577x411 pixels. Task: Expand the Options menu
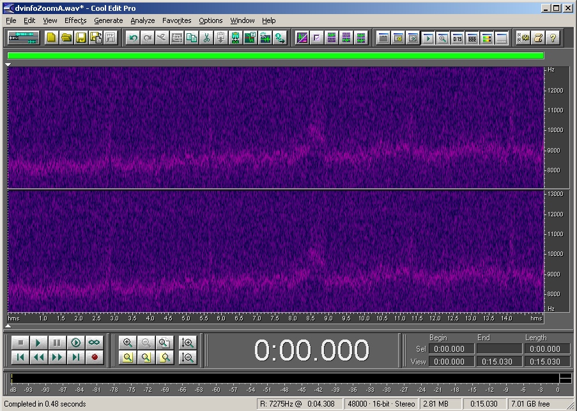pyautogui.click(x=211, y=20)
